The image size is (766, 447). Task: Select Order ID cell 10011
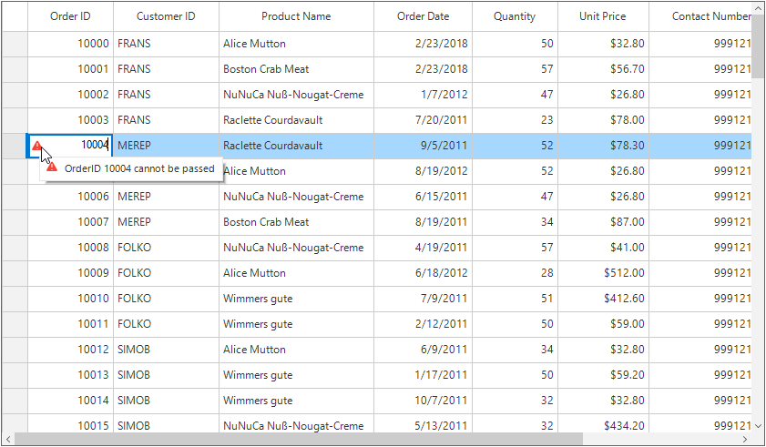point(70,324)
